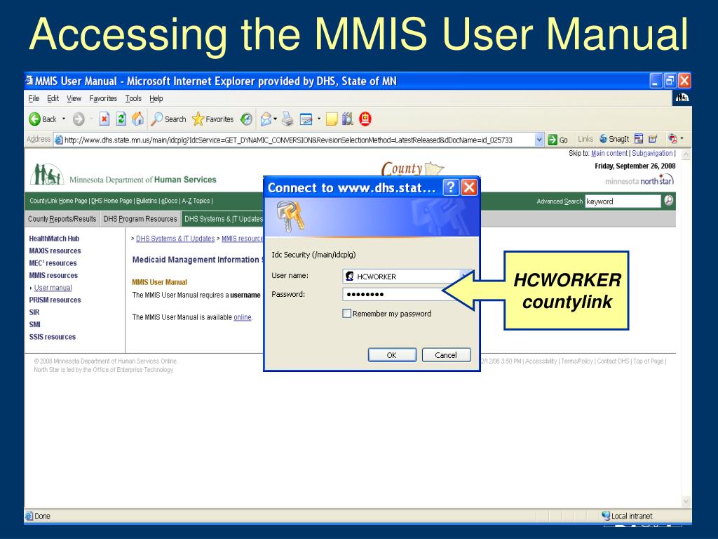Click the Research books toolbar icon
This screenshot has width=718, height=539.
coord(348,119)
